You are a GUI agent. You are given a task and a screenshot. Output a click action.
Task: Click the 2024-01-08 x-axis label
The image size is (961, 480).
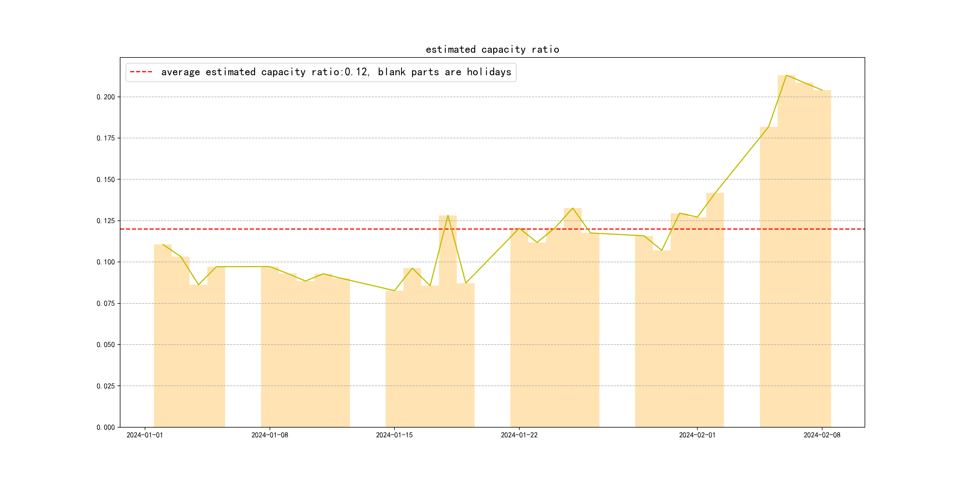(x=269, y=435)
